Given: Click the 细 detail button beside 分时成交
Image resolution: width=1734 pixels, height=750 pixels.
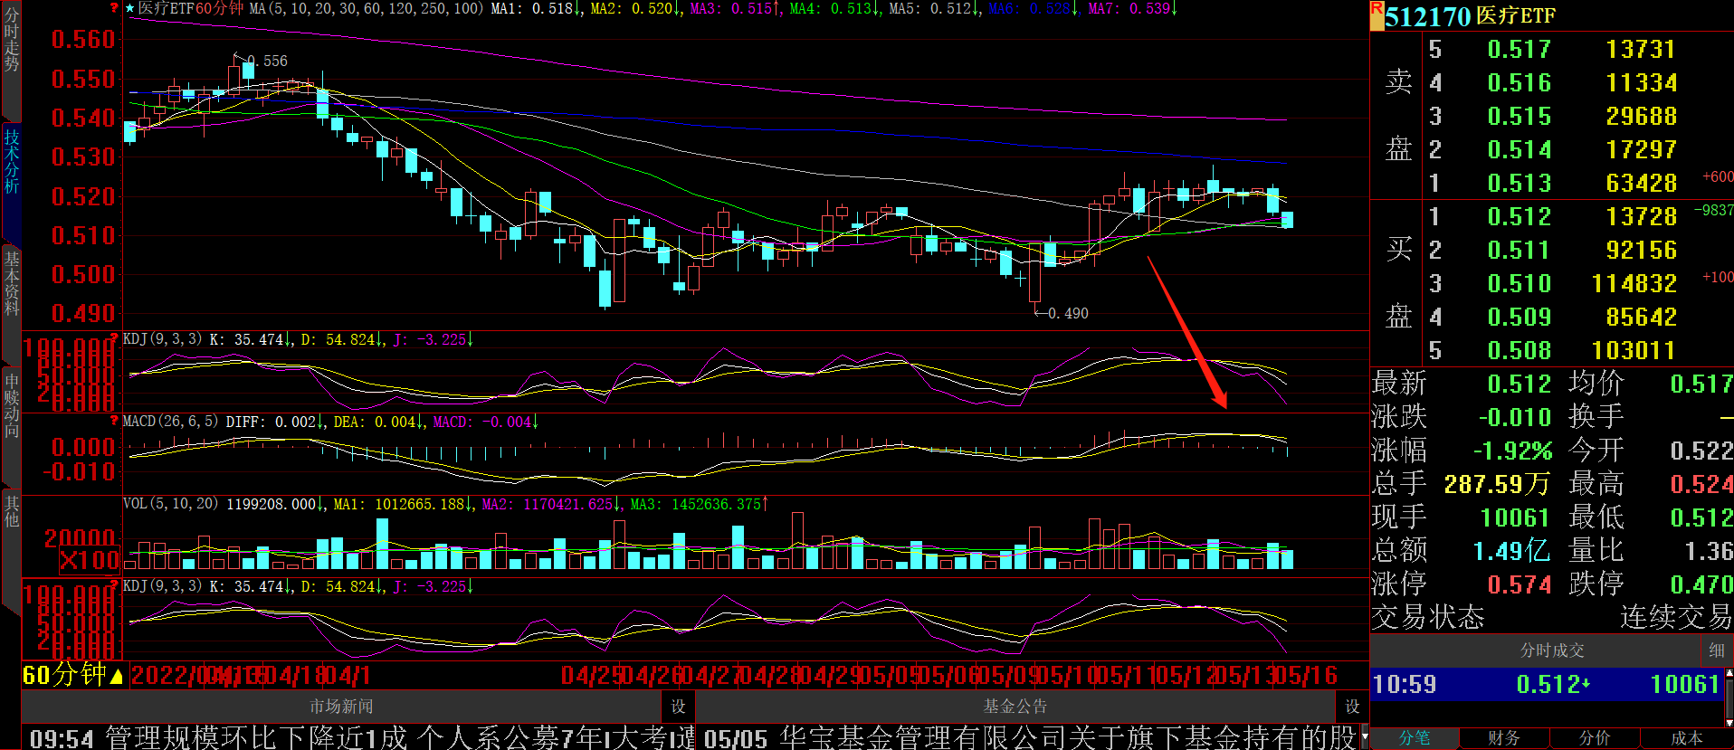Looking at the screenshot, I should pos(1716,650).
